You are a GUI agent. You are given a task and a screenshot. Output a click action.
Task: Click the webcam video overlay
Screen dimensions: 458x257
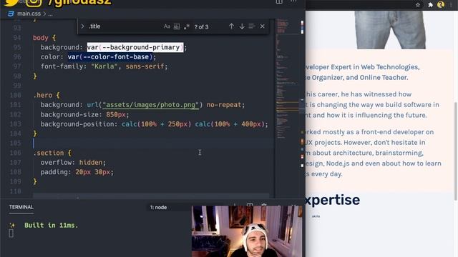click(247, 231)
